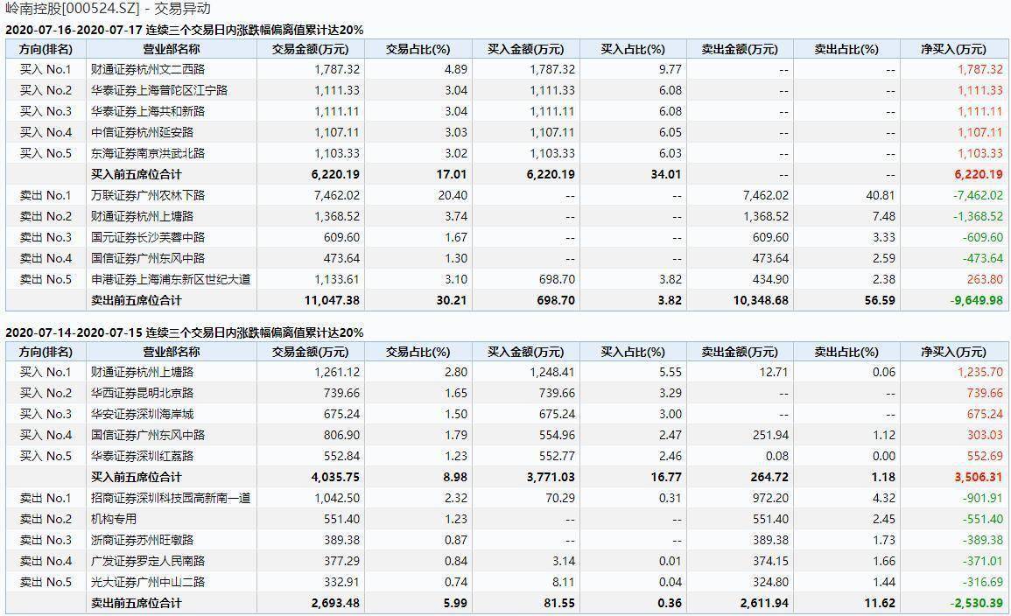Click net value -2,530.39
Screen dimensions: 1011x616
[976, 603]
